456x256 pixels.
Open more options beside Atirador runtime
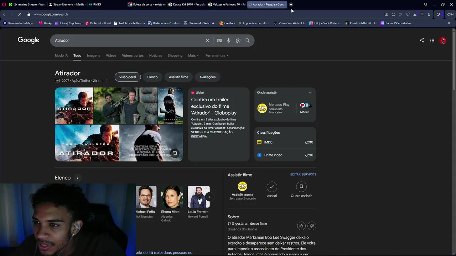tap(106, 81)
